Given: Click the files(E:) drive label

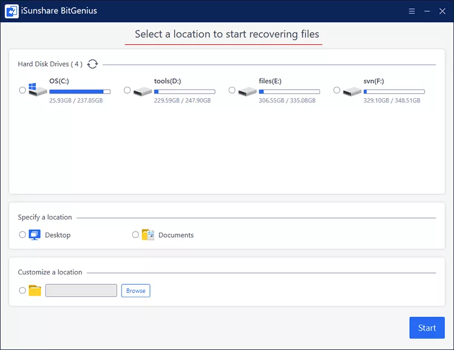Looking at the screenshot, I should [x=270, y=81].
